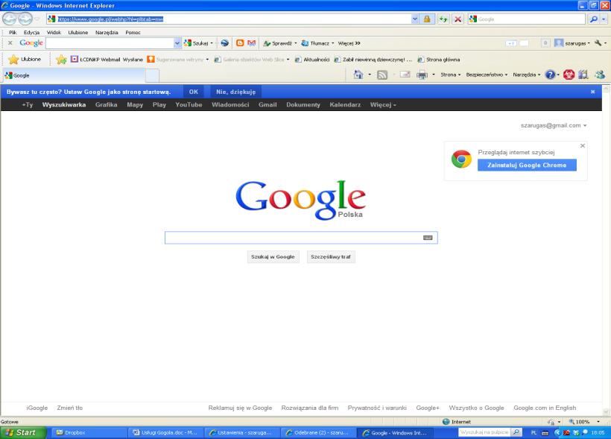Screen dimensions: 611x439
Task: Open the Google.com in English link
Action: point(545,408)
